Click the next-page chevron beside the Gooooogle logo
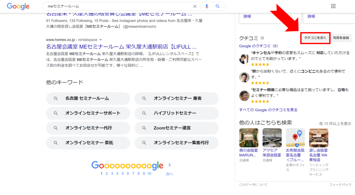This screenshot has width=355, height=195. [170, 165]
